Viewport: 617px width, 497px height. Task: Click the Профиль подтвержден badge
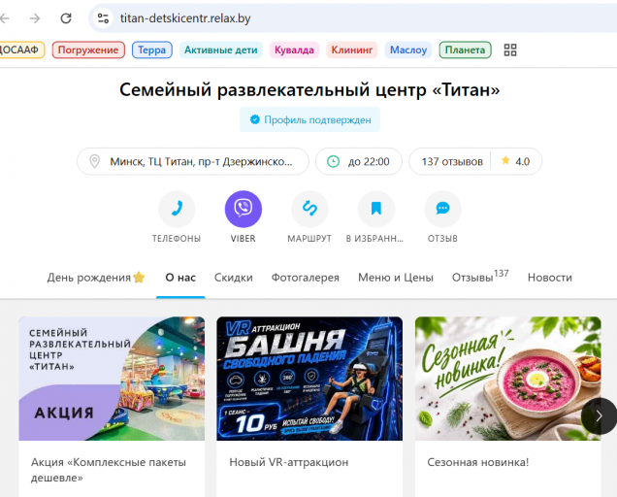(x=309, y=119)
